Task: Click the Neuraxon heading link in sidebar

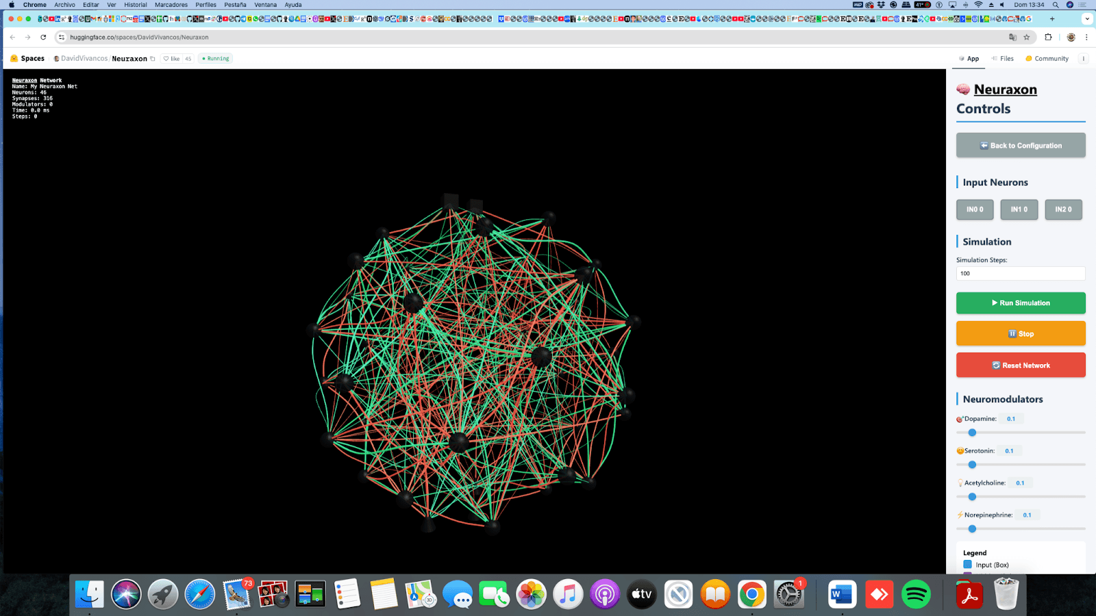Action: point(1005,89)
